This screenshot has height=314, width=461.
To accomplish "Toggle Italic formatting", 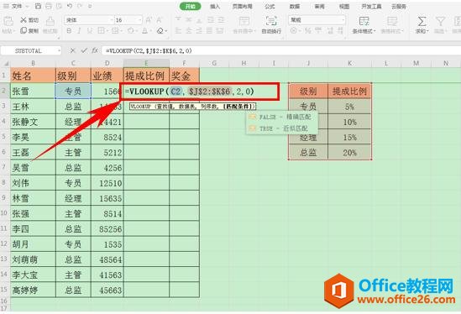I will click(79, 30).
